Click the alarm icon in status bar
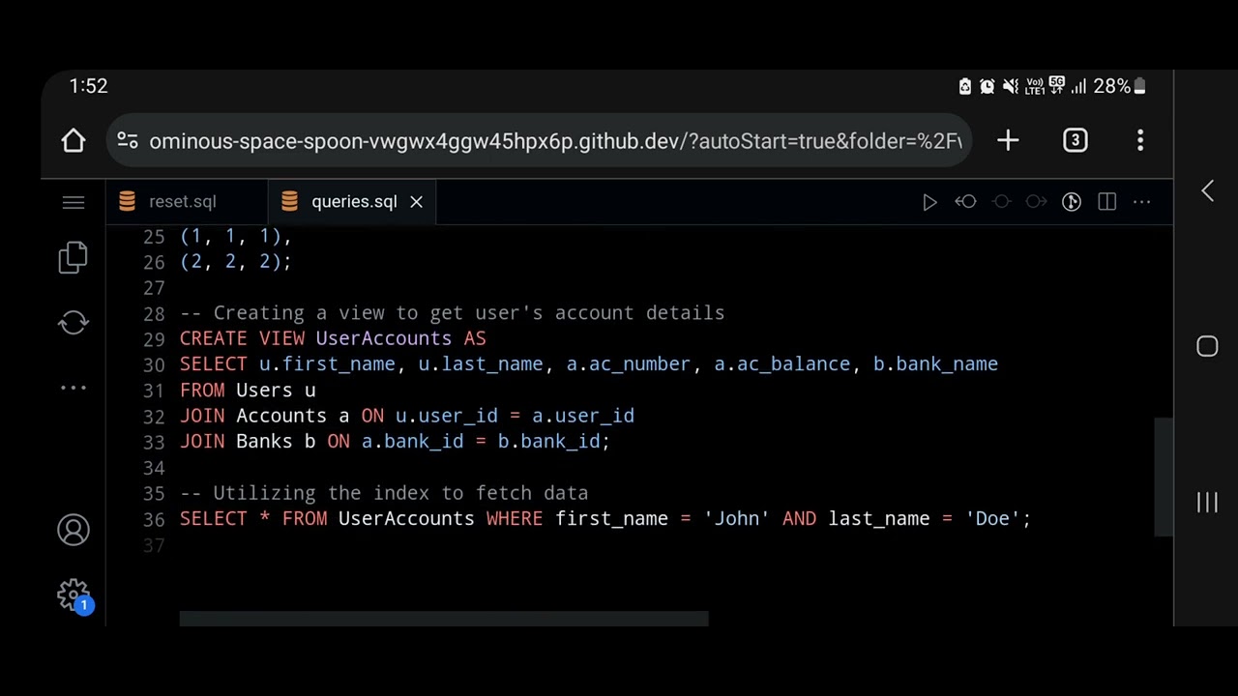1238x696 pixels. tap(987, 87)
